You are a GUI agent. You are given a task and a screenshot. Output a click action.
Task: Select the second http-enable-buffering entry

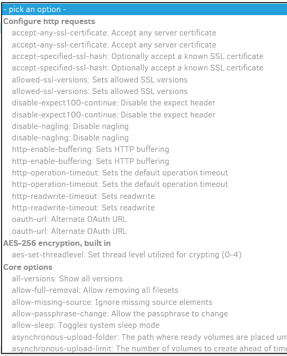[144, 161]
